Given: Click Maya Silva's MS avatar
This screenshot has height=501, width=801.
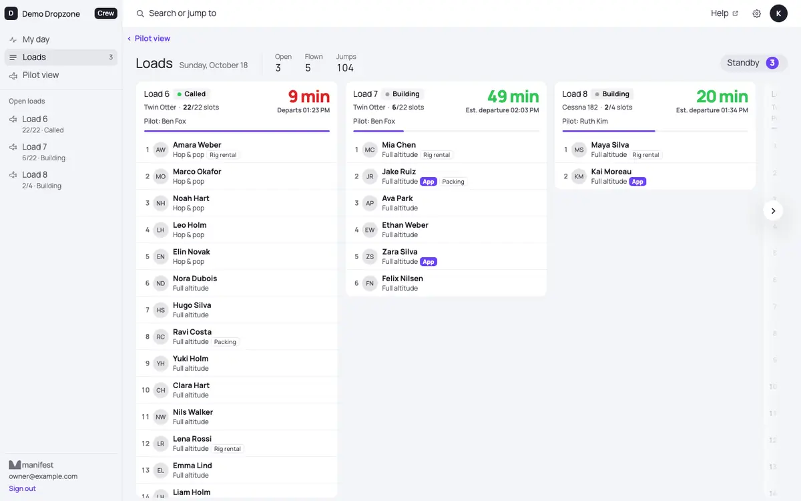Looking at the screenshot, I should pos(579,150).
